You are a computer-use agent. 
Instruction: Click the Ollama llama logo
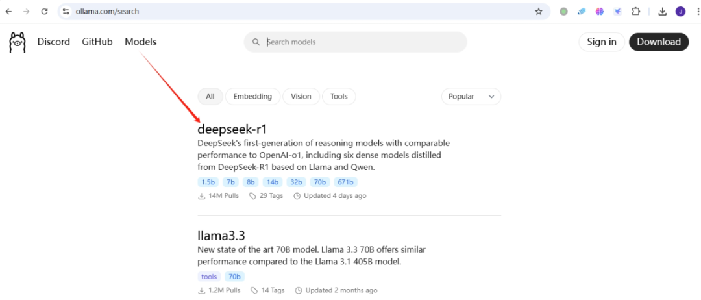(x=17, y=42)
